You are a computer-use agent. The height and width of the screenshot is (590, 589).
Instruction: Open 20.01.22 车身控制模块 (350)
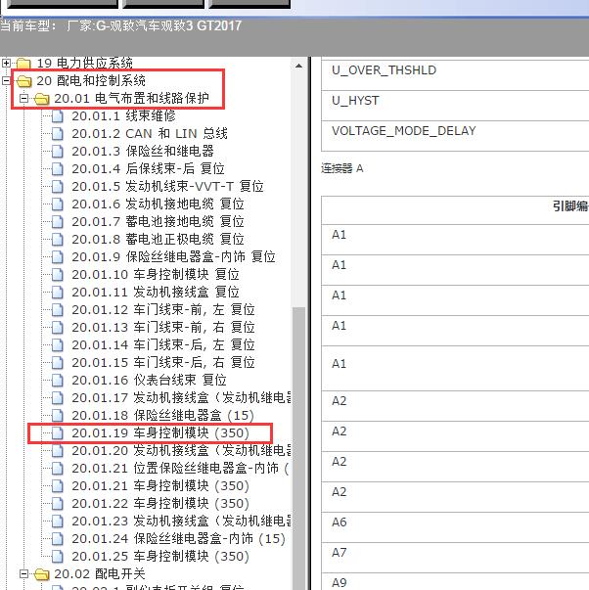(160, 504)
